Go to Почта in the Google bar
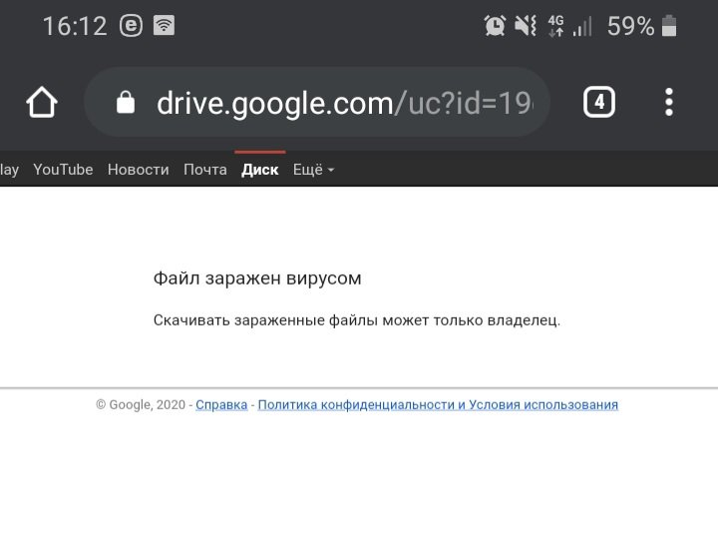This screenshot has width=718, height=539. (x=204, y=170)
